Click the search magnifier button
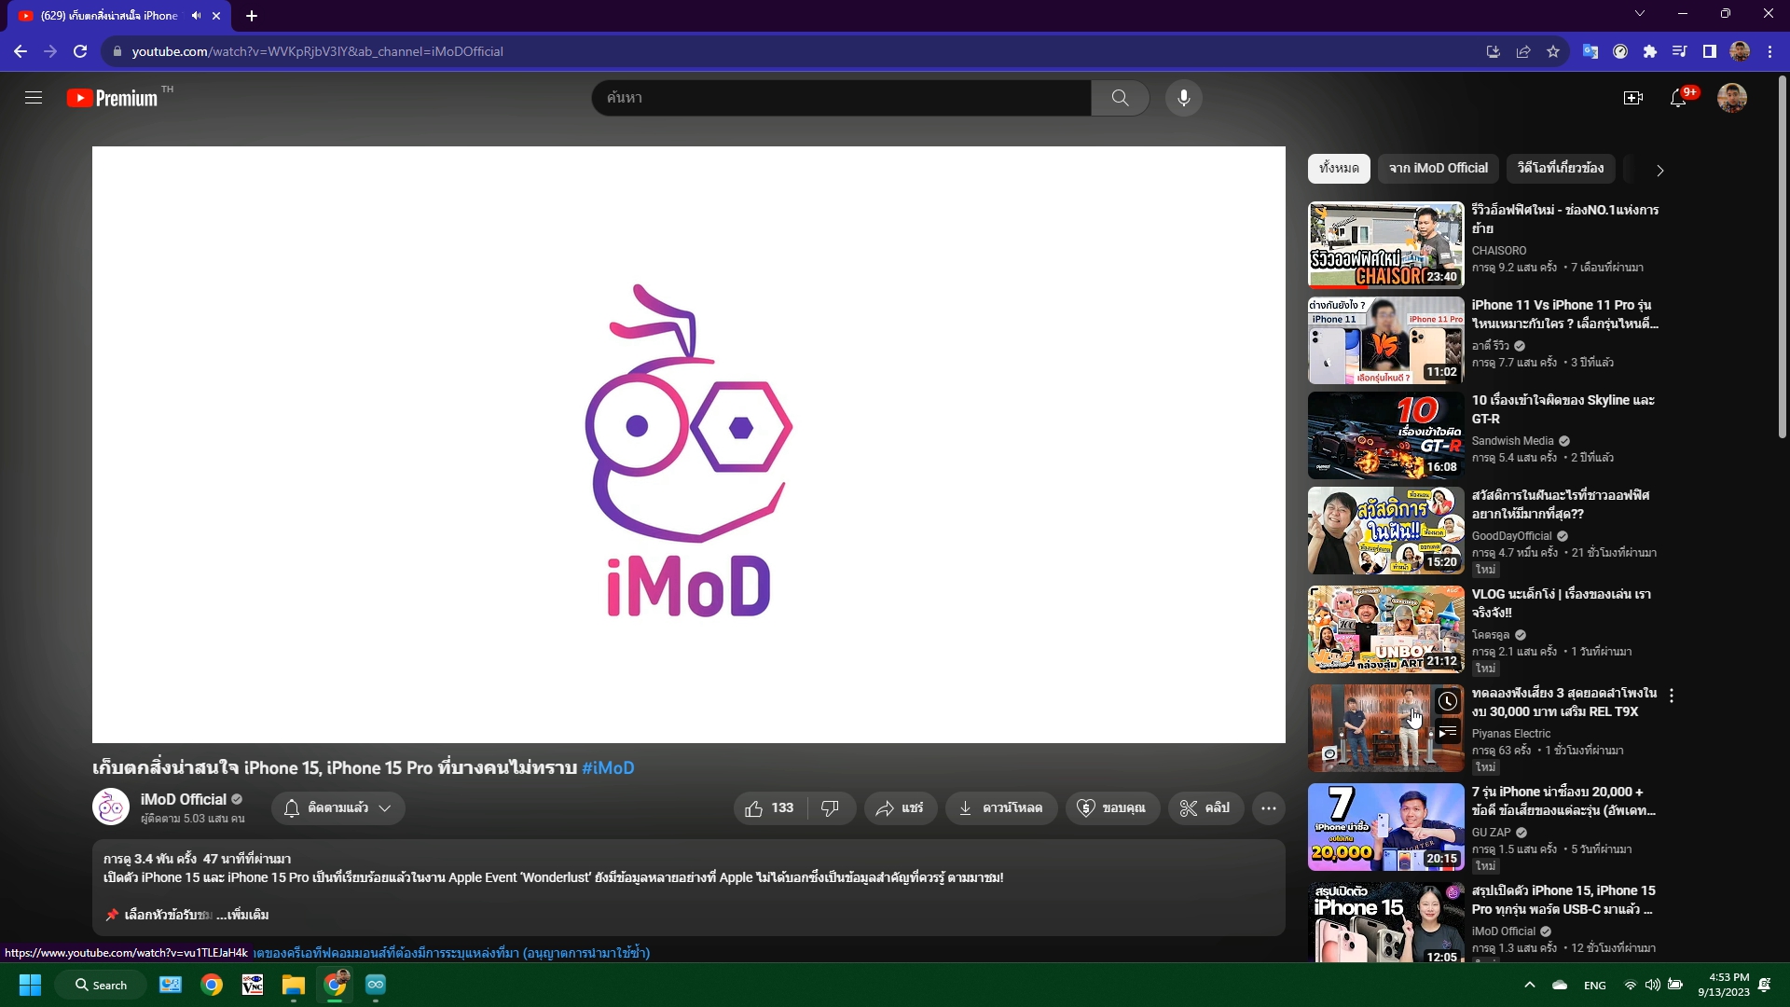The height and width of the screenshot is (1007, 1790). (x=1120, y=98)
